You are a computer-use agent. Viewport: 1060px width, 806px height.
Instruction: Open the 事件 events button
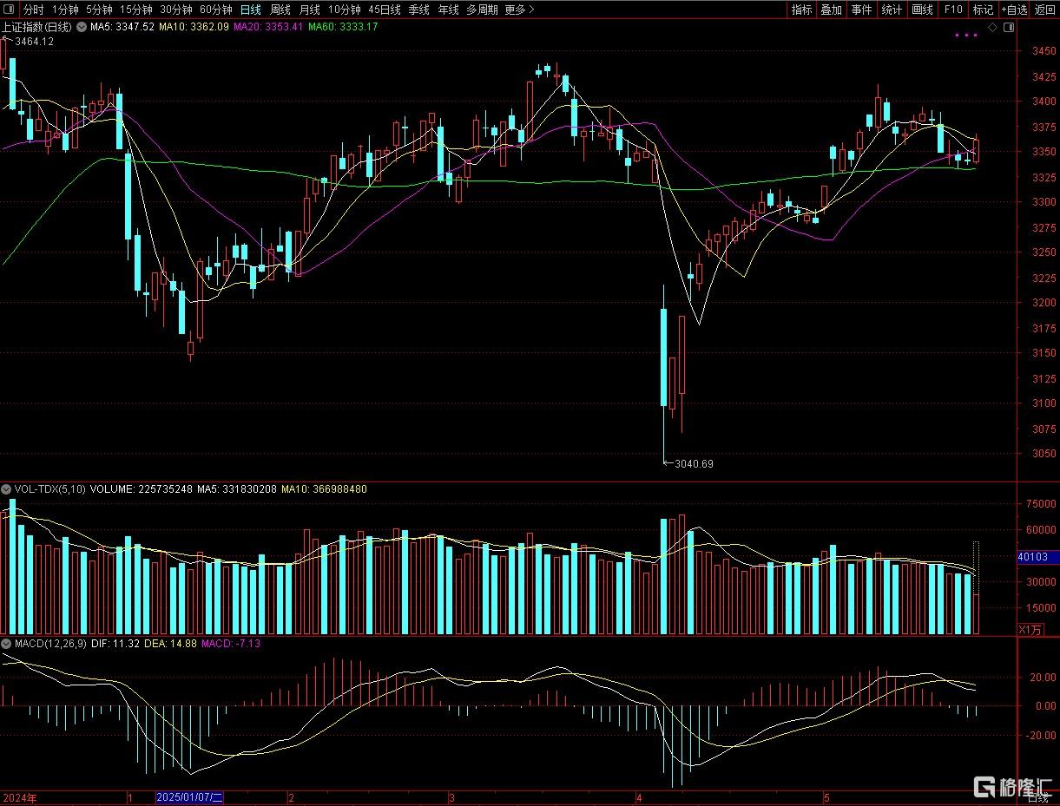click(x=861, y=10)
